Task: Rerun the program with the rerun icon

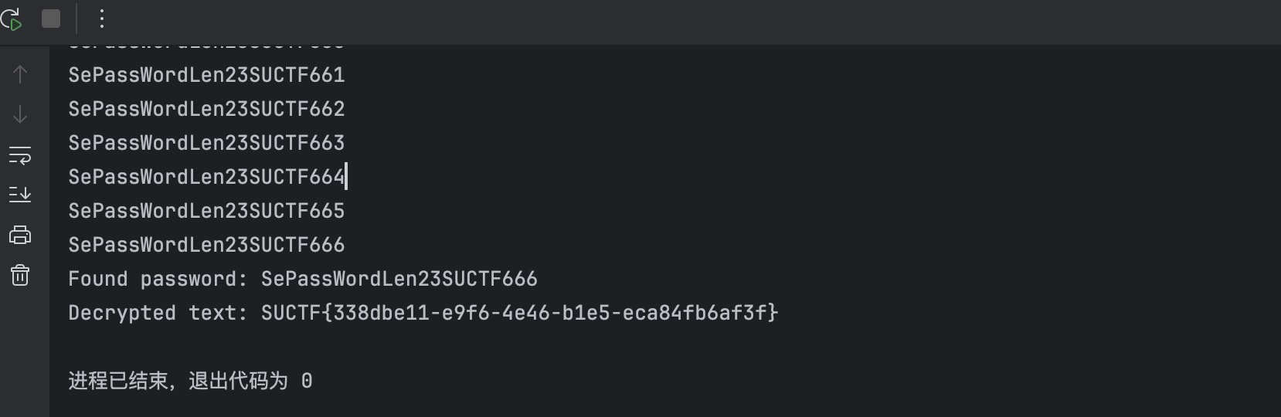Action: (12, 19)
